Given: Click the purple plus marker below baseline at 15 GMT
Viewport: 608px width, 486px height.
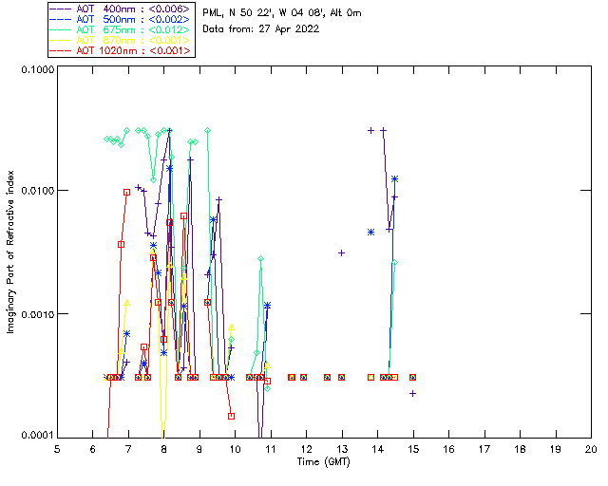Looking at the screenshot, I should pyautogui.click(x=413, y=394).
